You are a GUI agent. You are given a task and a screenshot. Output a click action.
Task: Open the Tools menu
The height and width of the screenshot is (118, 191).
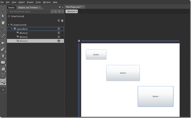(38, 2)
